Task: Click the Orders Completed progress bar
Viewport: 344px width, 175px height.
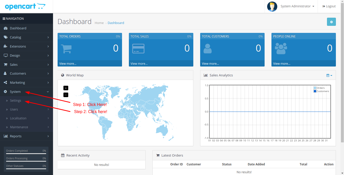Action: tap(26, 154)
